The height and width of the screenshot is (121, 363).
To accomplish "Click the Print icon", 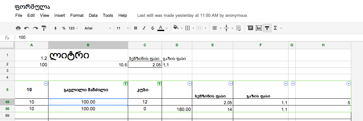I will (18, 28).
